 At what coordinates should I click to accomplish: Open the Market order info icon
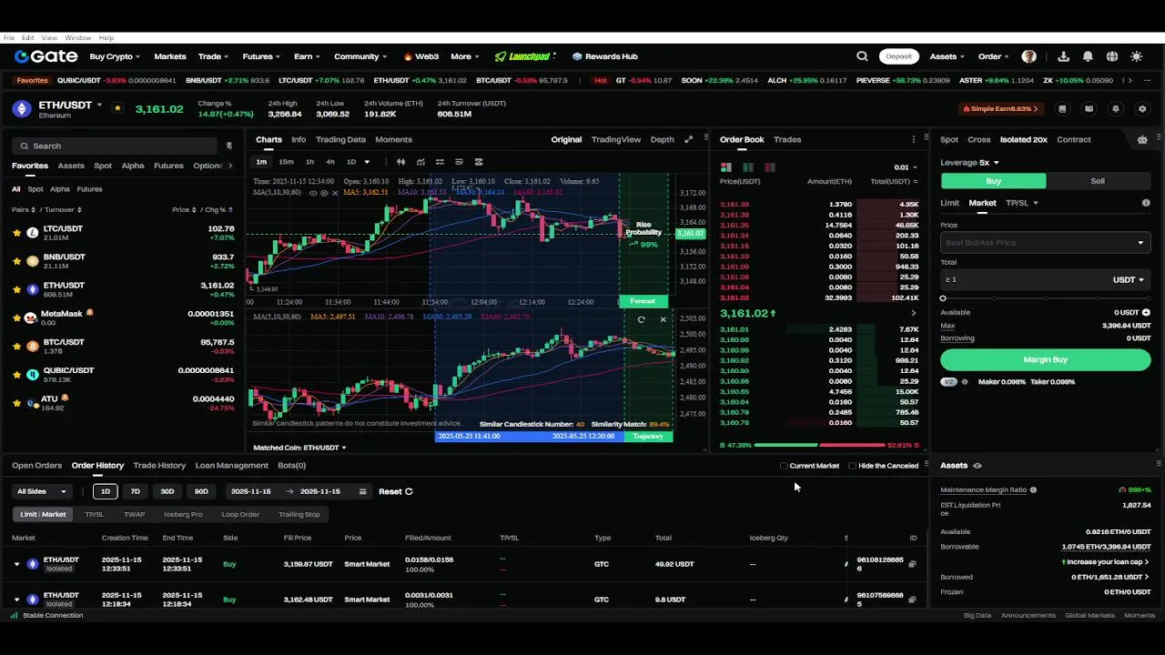[1146, 203]
